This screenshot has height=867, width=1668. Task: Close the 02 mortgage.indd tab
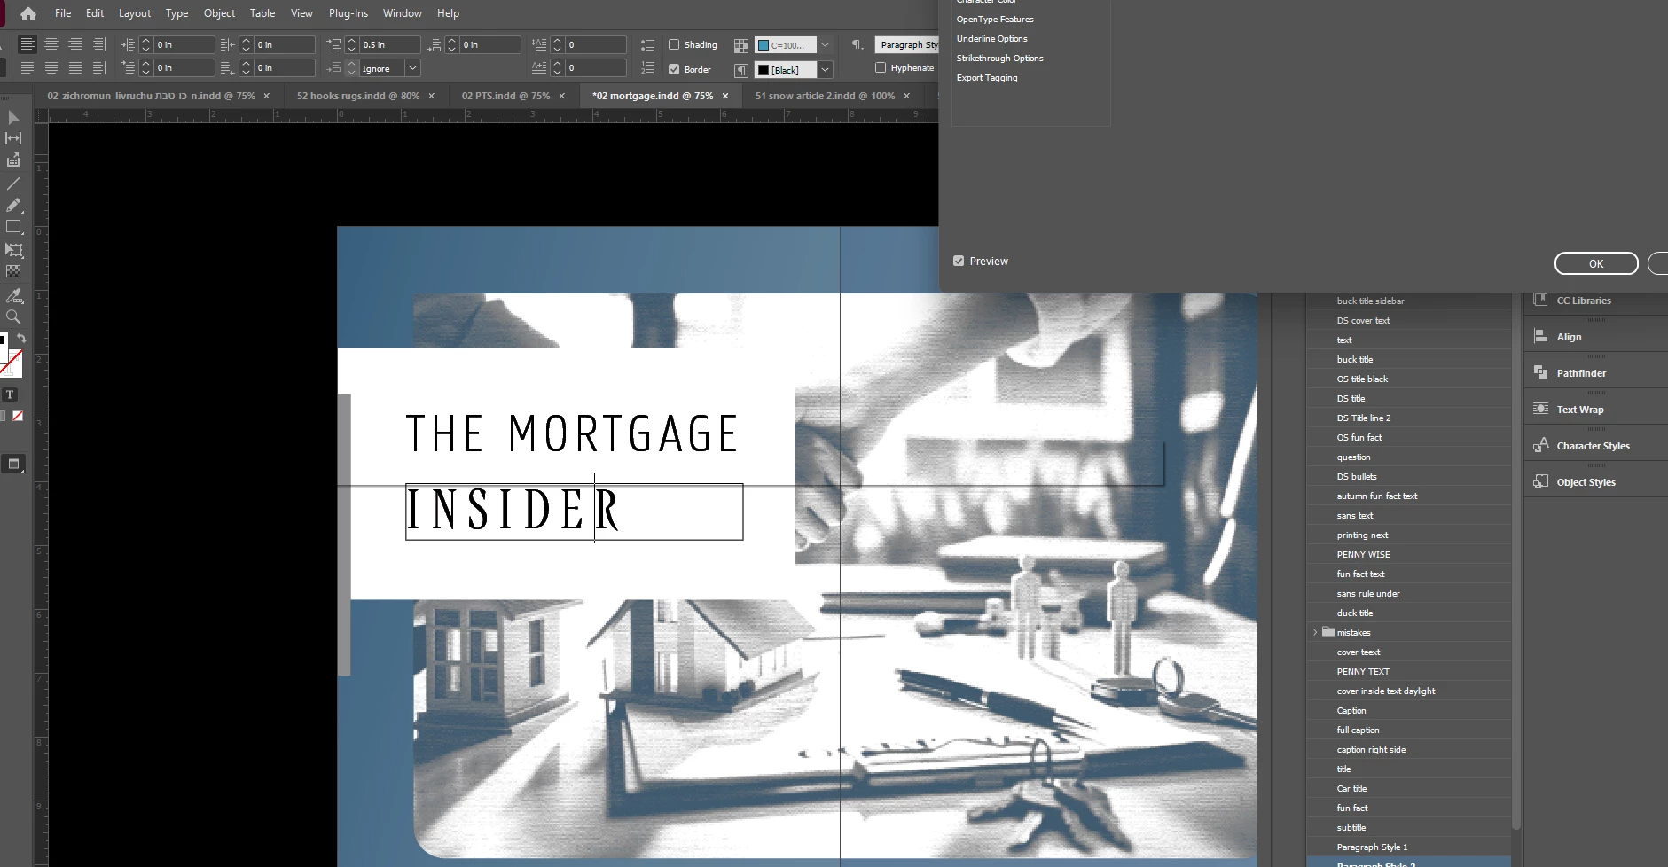pos(725,96)
